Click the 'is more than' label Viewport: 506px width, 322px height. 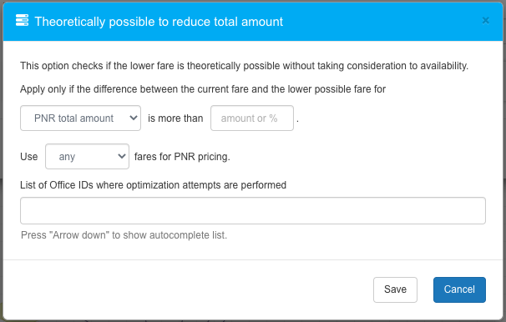coord(175,118)
